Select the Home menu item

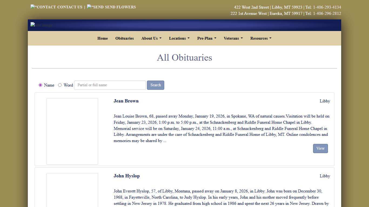pos(102,38)
